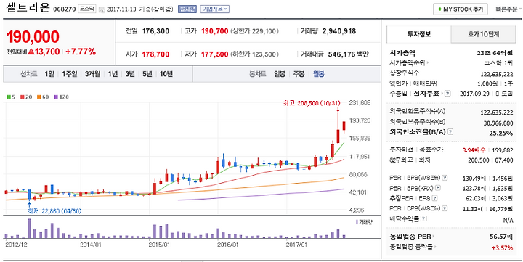Show the 3년 line chart
Screen dimensions: 523x262
[130, 74]
